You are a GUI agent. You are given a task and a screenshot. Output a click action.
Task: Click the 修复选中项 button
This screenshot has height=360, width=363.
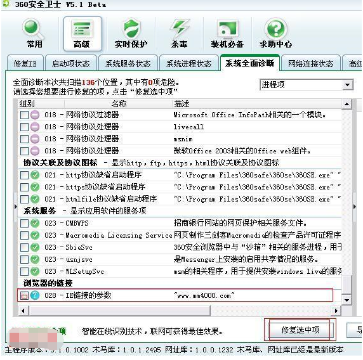(x=300, y=330)
